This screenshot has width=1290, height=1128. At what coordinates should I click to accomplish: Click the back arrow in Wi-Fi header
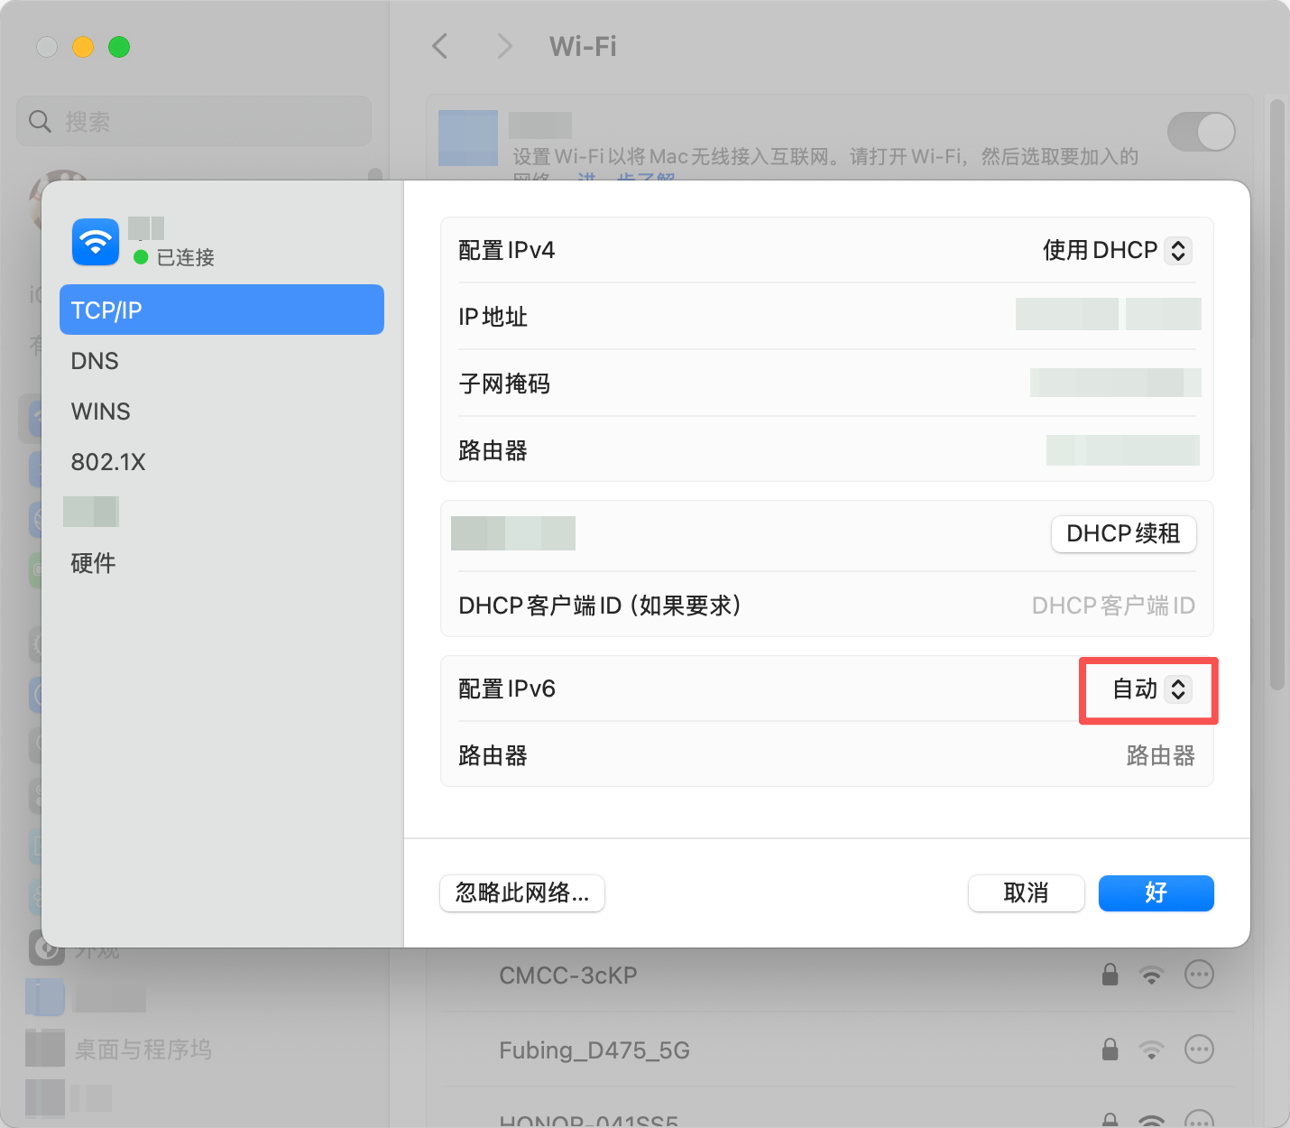click(x=440, y=46)
